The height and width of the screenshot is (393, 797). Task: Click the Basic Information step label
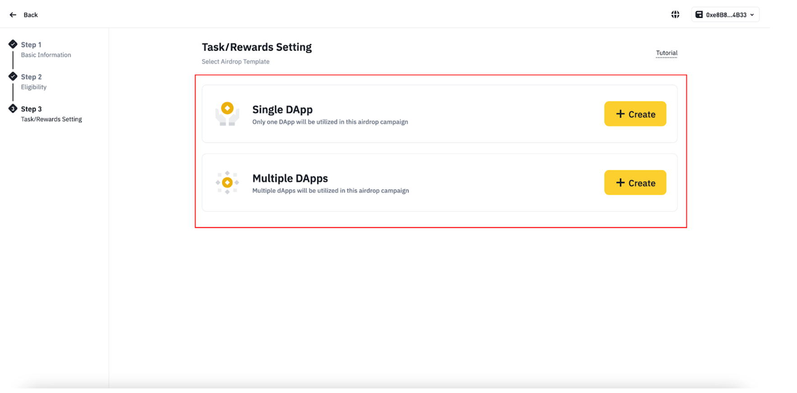pos(46,55)
